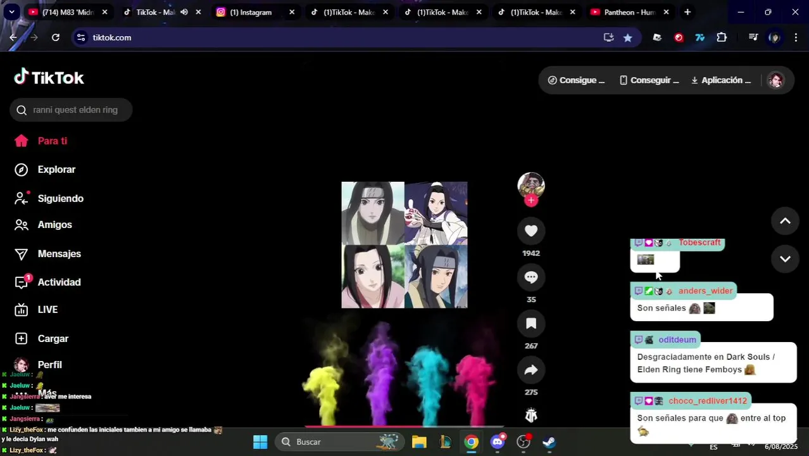Open the video creator's avatar
The width and height of the screenshot is (809, 456).
click(531, 185)
